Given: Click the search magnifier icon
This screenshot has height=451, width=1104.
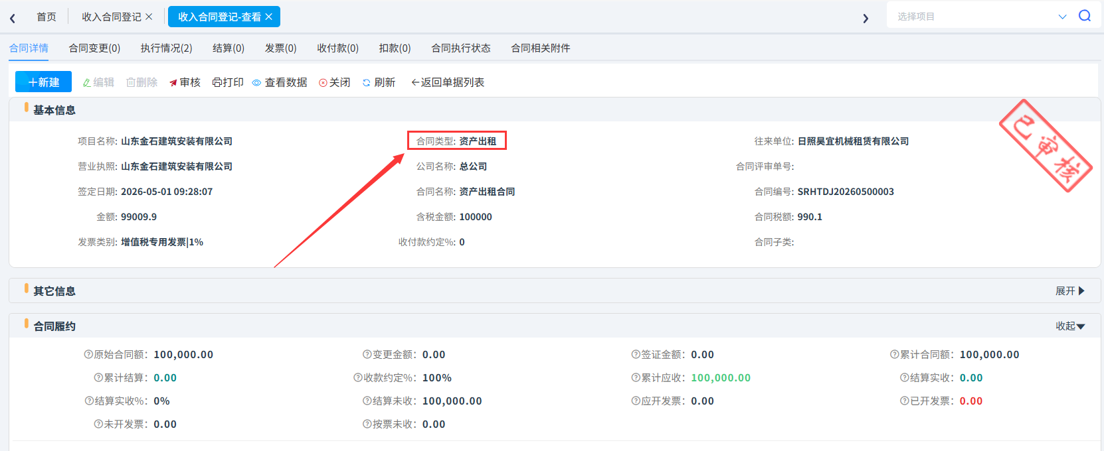Looking at the screenshot, I should tap(1085, 16).
